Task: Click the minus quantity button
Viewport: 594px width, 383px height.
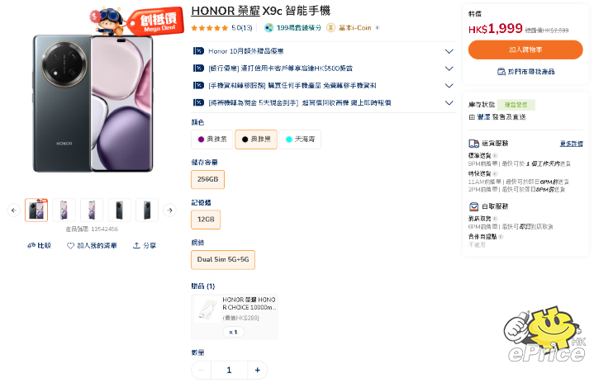Action: point(202,370)
